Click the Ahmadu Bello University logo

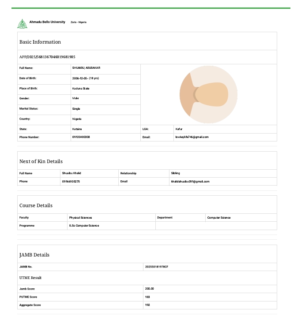tap(22, 24)
